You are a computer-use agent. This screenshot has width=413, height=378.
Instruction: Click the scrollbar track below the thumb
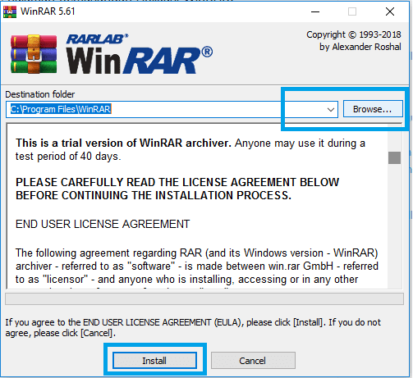click(394, 226)
